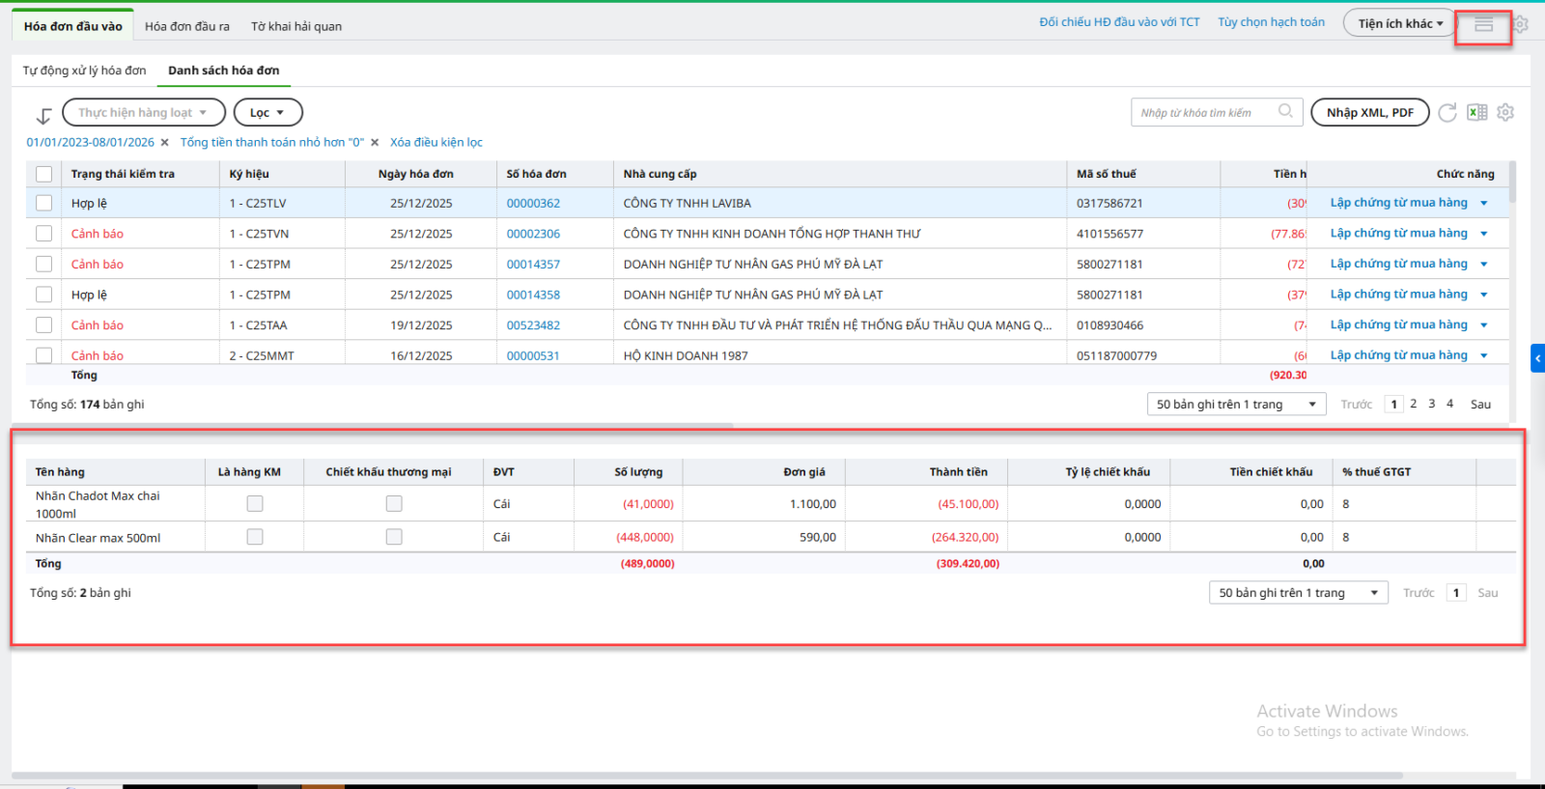1545x789 pixels.
Task: Open the invoice list page size dropdown
Action: point(1236,404)
